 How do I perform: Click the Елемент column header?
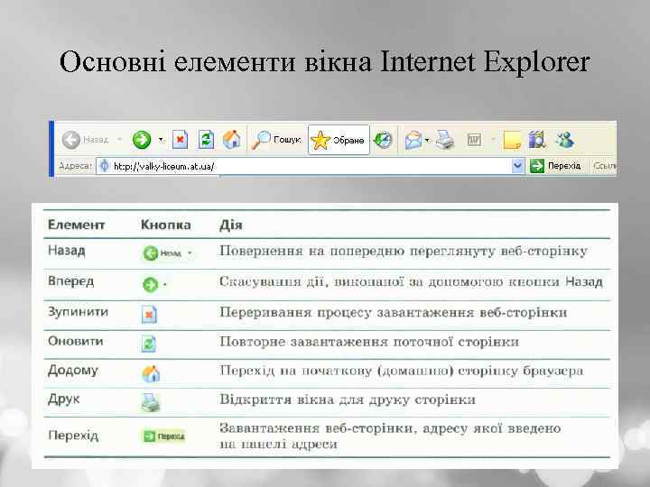pos(76,225)
